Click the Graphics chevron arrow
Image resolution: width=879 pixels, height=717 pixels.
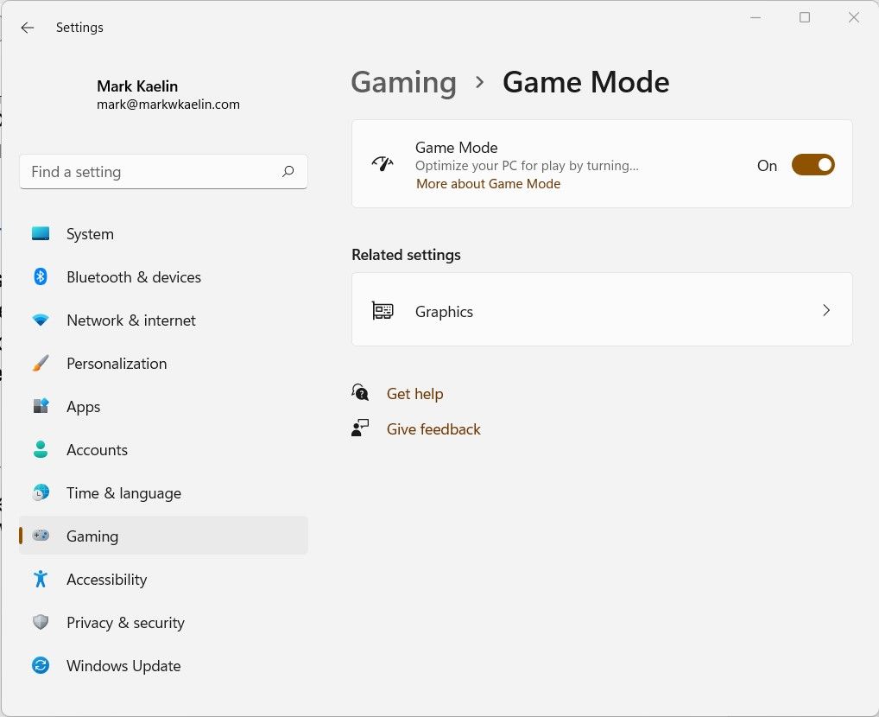click(x=826, y=309)
